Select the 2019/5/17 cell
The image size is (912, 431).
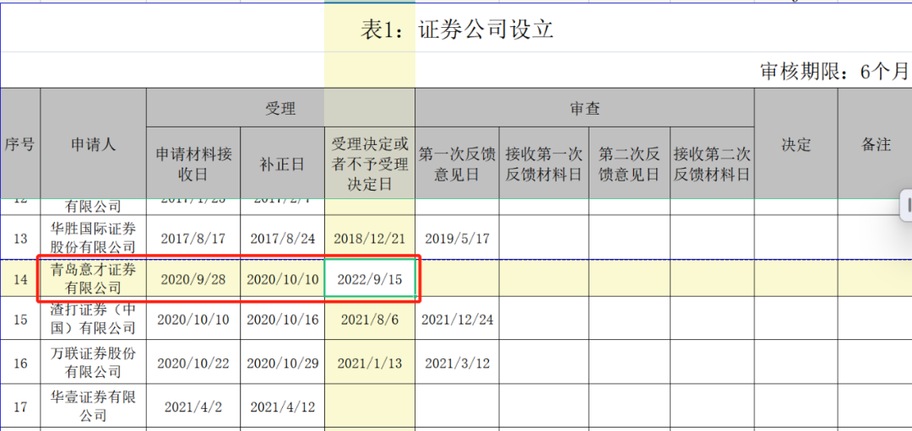click(x=457, y=238)
